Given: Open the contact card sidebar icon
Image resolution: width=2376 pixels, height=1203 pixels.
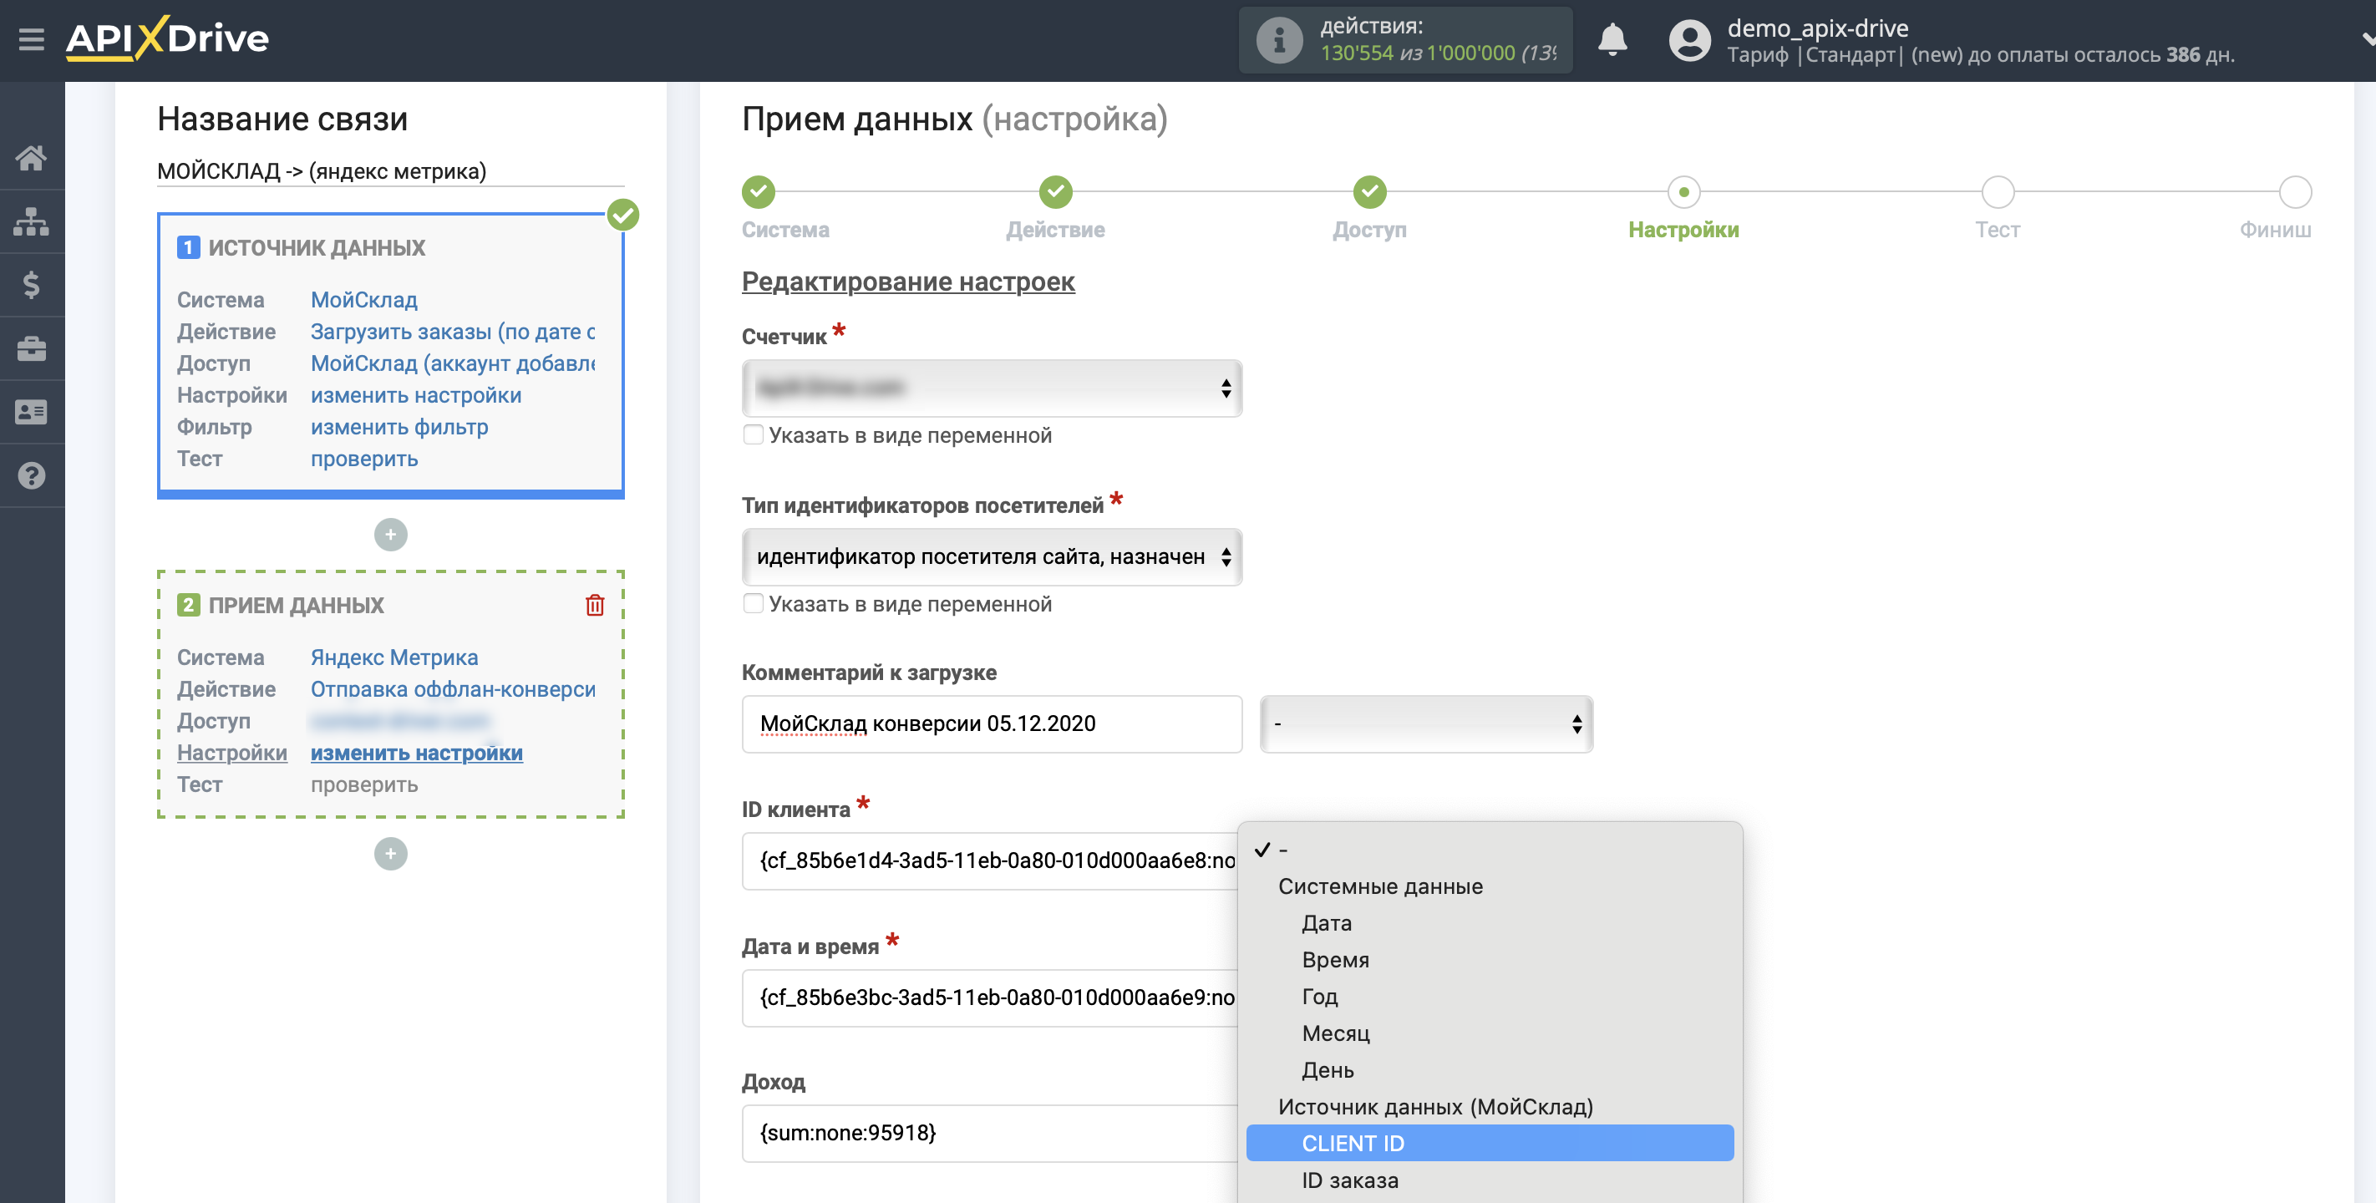Looking at the screenshot, I should point(32,412).
